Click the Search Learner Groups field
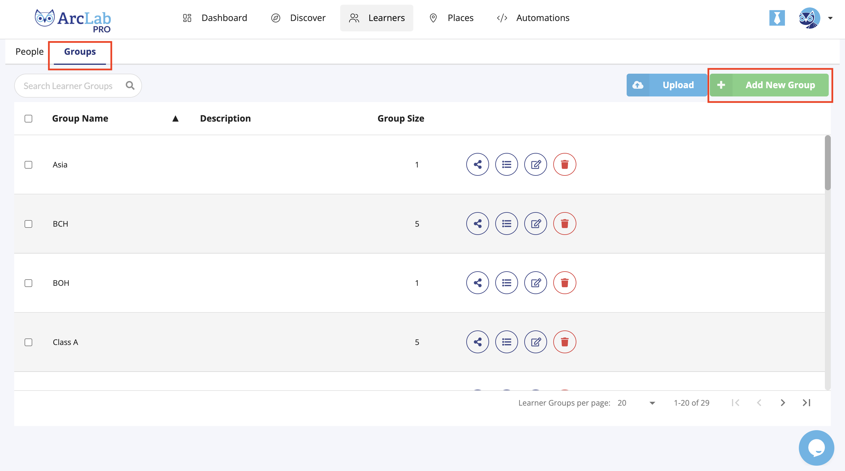845x471 pixels. tap(78, 86)
